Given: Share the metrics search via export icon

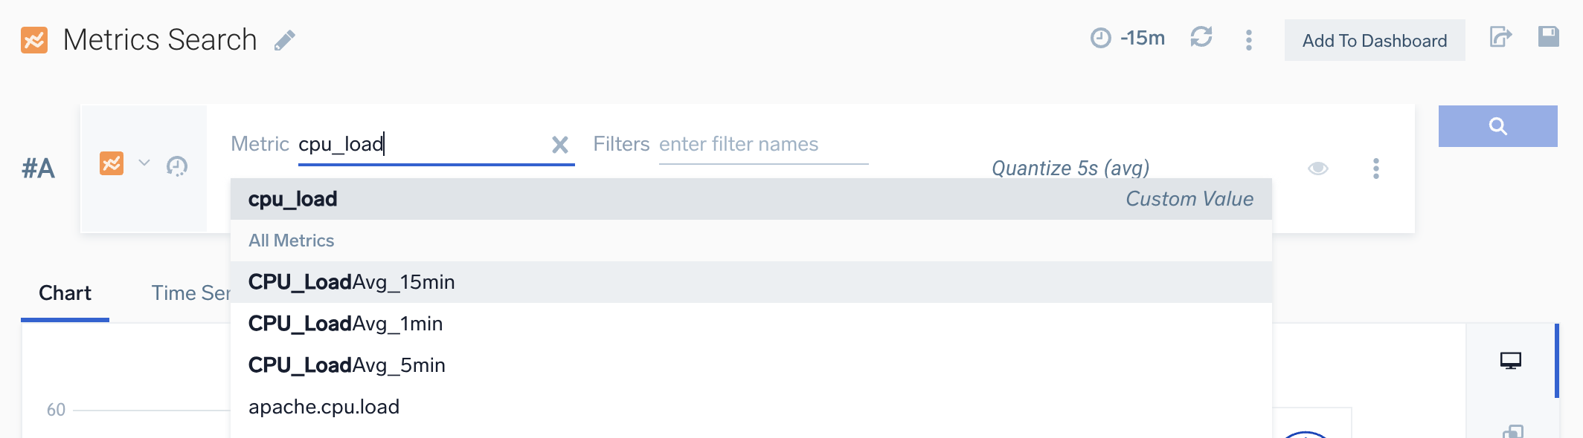Looking at the screenshot, I should coord(1502,39).
